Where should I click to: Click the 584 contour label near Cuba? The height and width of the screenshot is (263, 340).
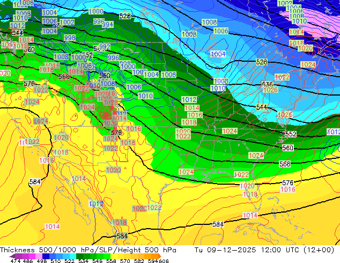(x=218, y=224)
